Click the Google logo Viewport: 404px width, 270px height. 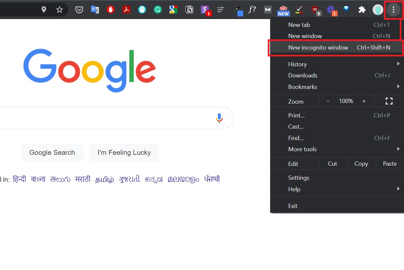tap(90, 70)
